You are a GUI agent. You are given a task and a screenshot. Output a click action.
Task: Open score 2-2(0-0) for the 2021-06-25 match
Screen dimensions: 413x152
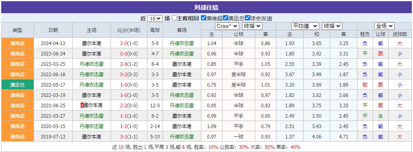pyautogui.click(x=129, y=105)
